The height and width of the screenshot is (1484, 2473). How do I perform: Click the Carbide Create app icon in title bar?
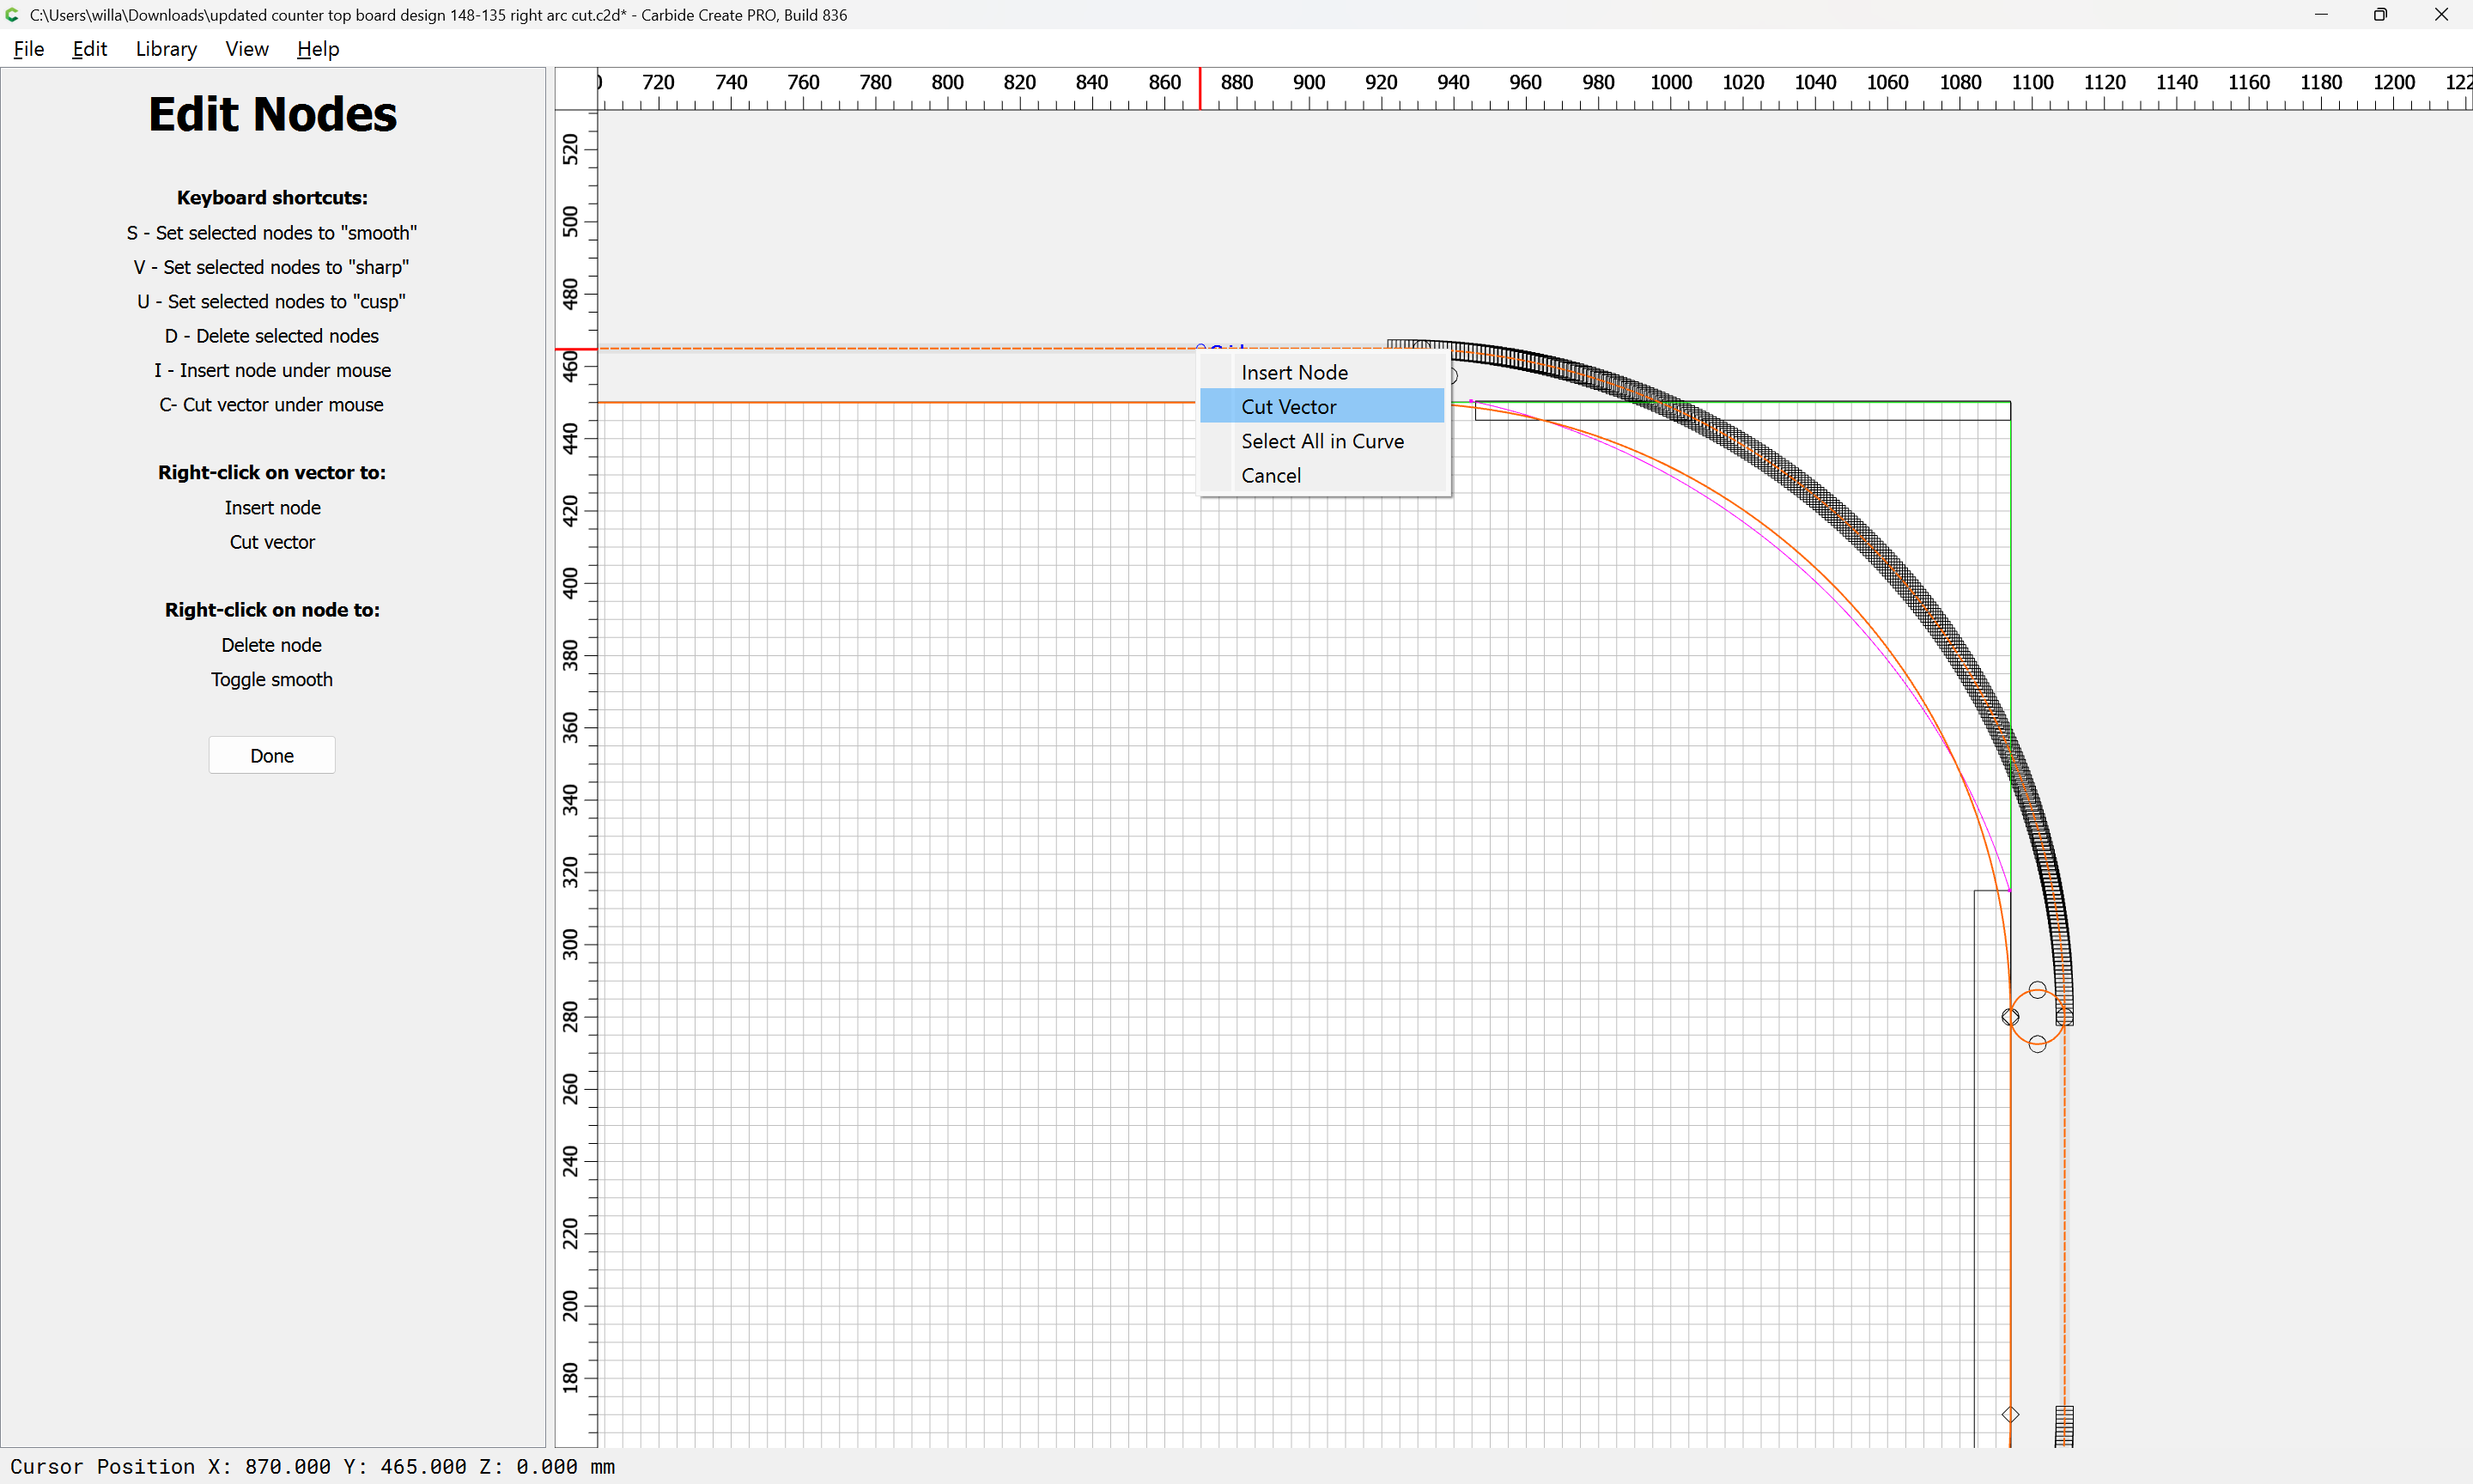pyautogui.click(x=12, y=15)
